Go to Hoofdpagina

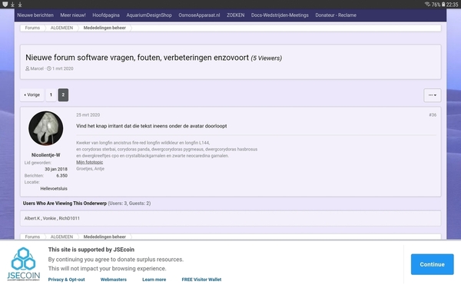click(x=106, y=15)
